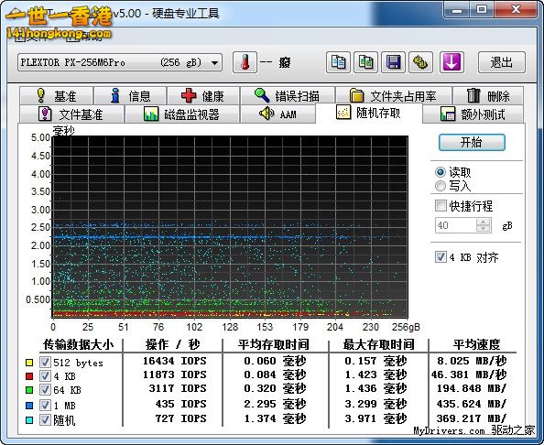Image resolution: width=544 pixels, height=445 pixels.
Task: Expand the PLEXTOR PX-256M6Pro drive dropdown
Action: point(214,63)
